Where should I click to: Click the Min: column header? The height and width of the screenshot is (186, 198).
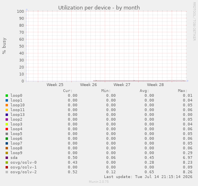106,91
